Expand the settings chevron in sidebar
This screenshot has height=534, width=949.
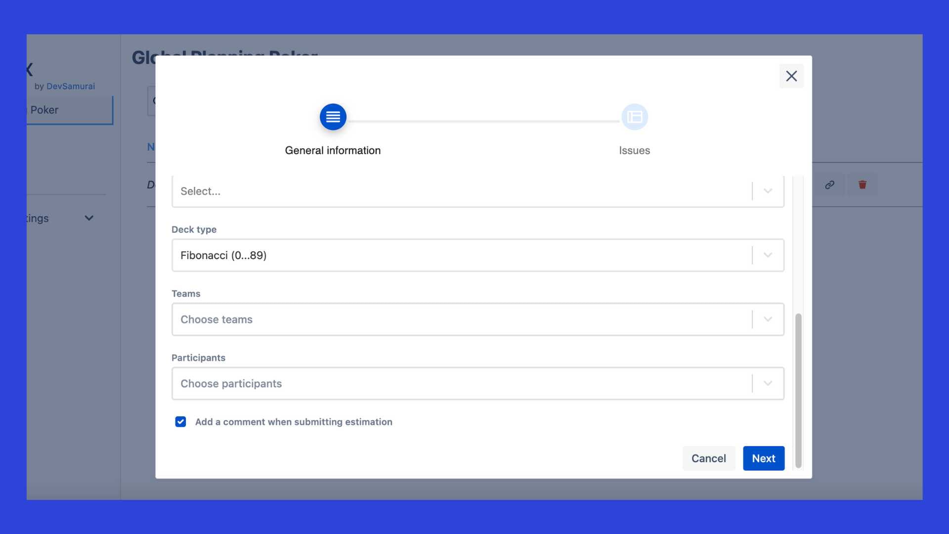(x=89, y=218)
